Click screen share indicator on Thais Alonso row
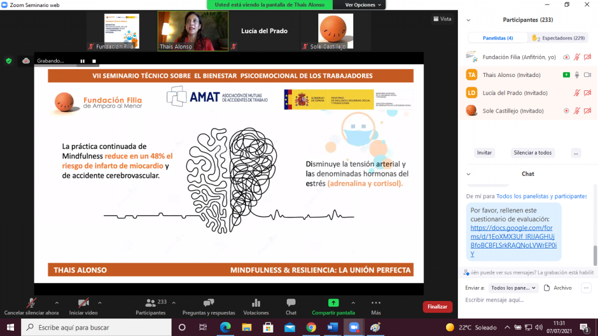Screen dimensions: 598x336 pos(566,75)
